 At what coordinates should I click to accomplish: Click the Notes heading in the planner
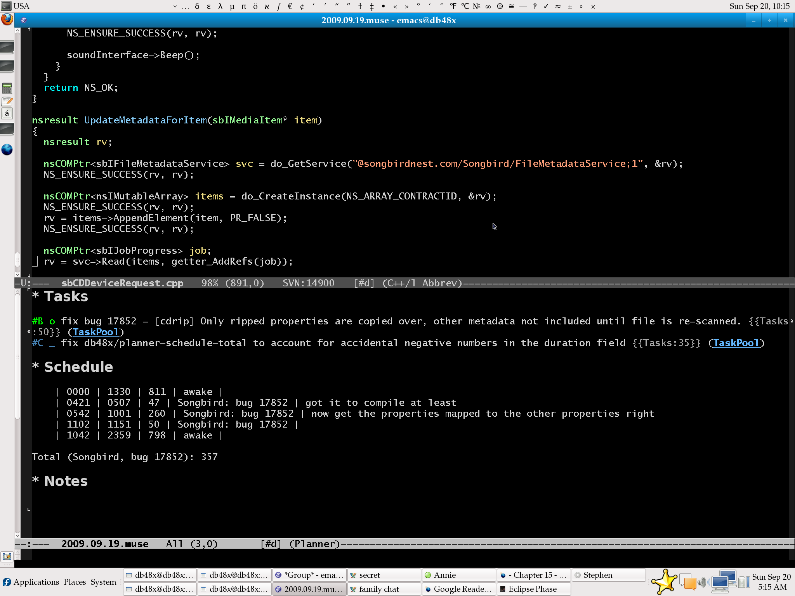point(66,481)
